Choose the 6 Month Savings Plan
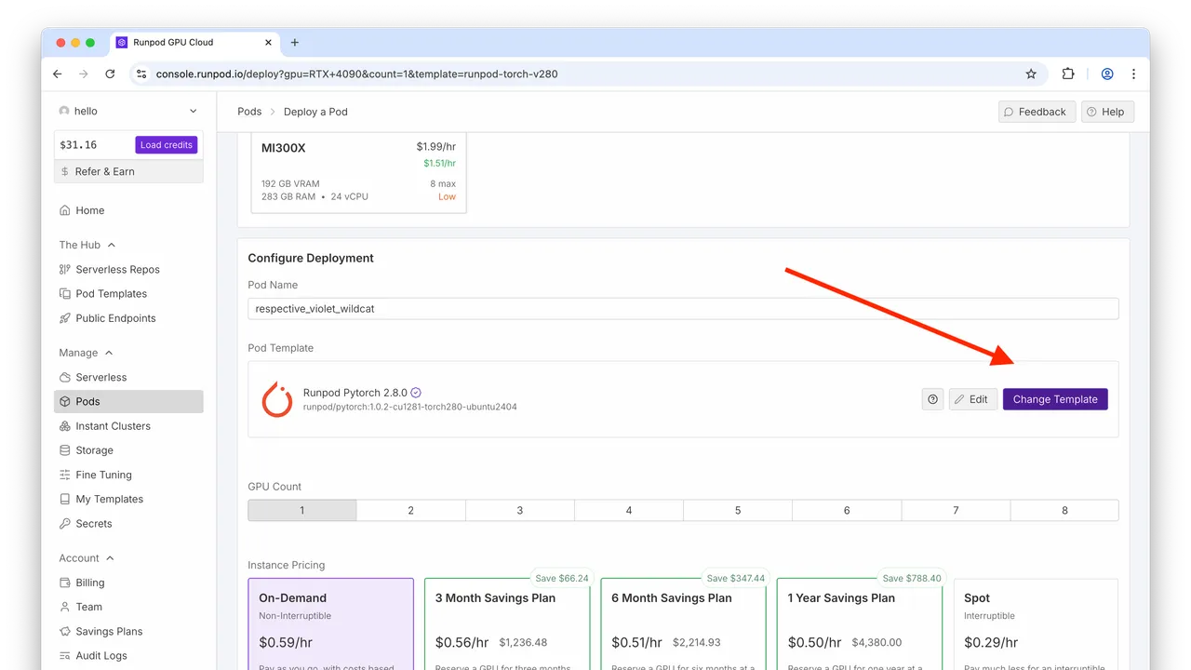This screenshot has height=670, width=1191. click(x=683, y=623)
